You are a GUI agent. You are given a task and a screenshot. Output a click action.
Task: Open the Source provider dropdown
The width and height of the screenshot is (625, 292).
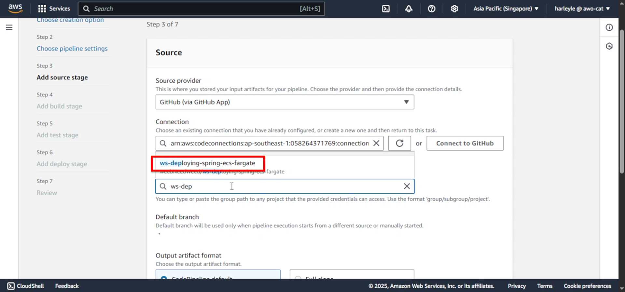285,102
